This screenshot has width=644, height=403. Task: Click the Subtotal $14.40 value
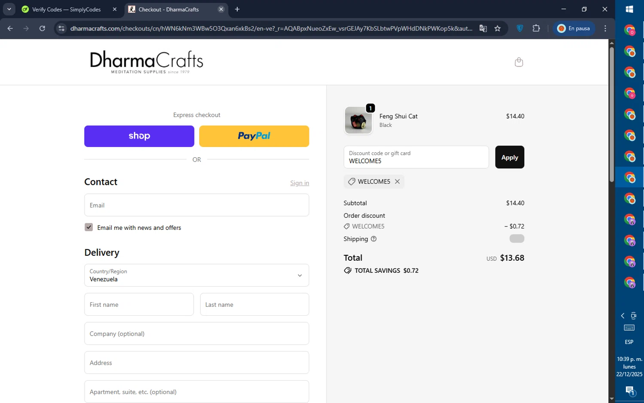coord(515,203)
